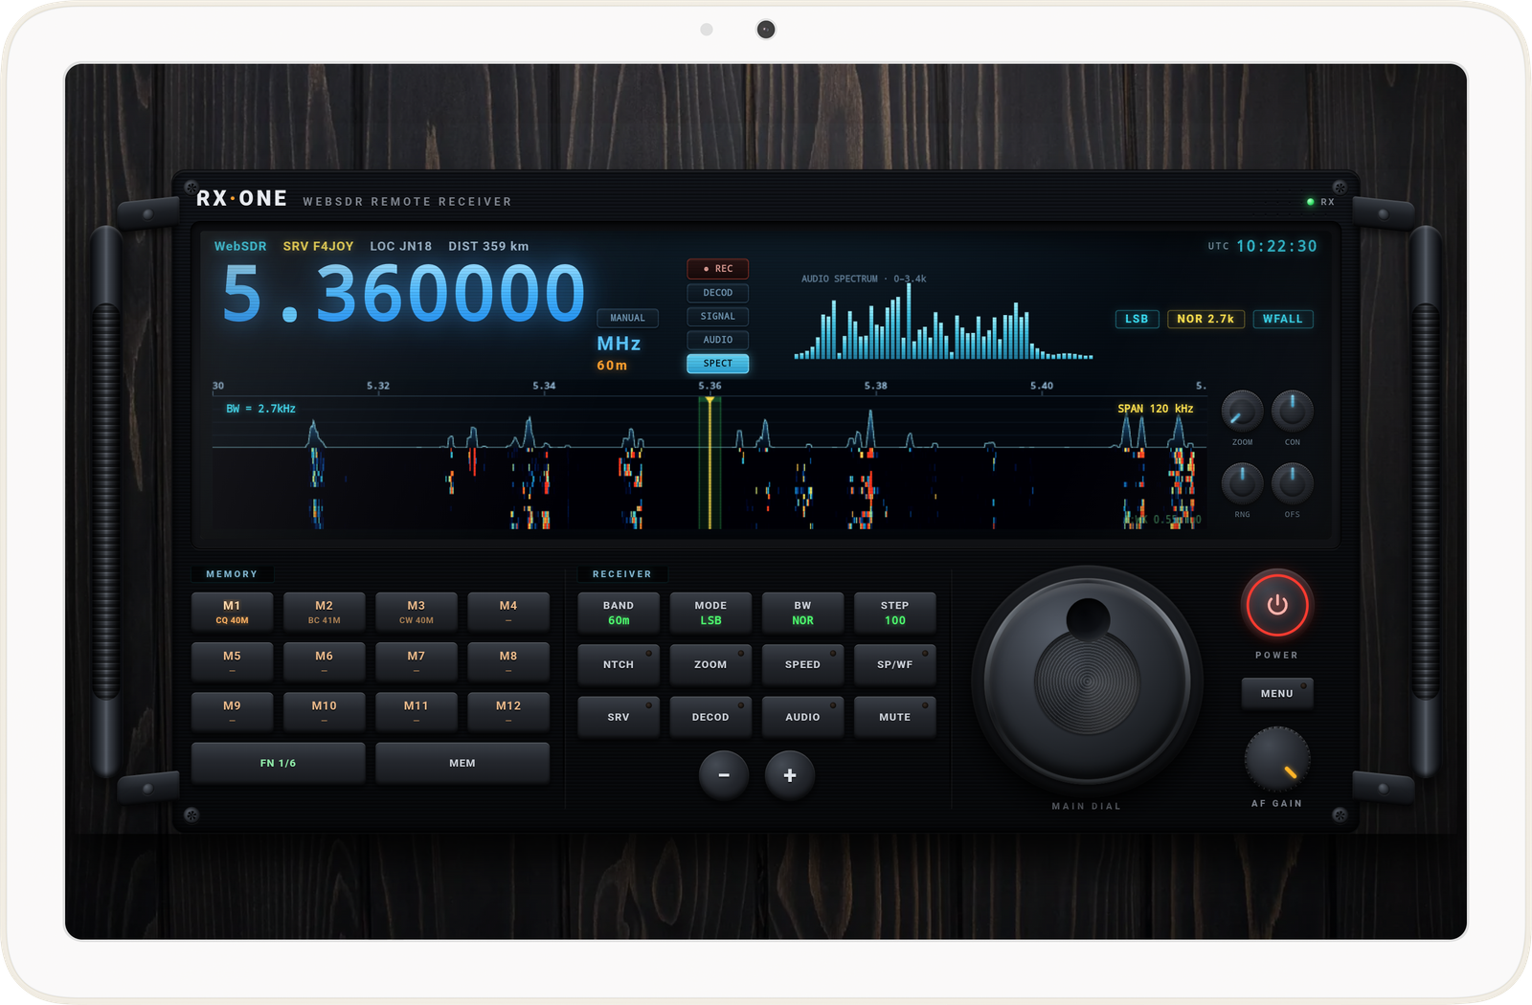Viewport: 1532px width, 1005px height.
Task: Recall memory M3 CW 40M
Action: pos(416,613)
